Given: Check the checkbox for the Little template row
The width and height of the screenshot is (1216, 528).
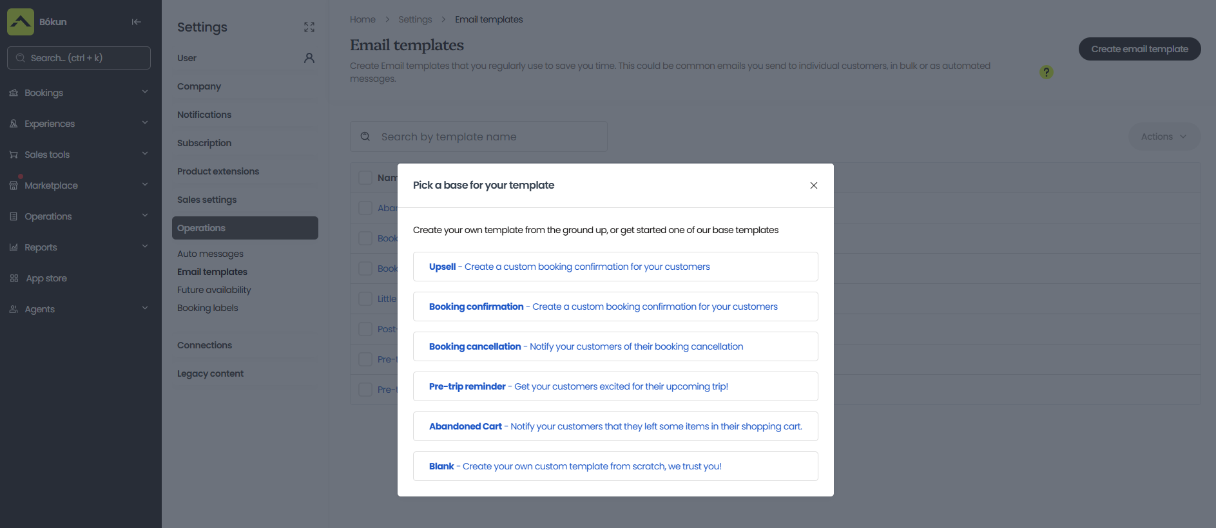Looking at the screenshot, I should 365,299.
